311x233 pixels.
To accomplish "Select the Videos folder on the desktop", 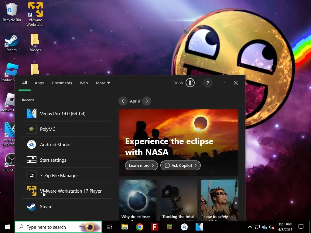I will click(35, 42).
